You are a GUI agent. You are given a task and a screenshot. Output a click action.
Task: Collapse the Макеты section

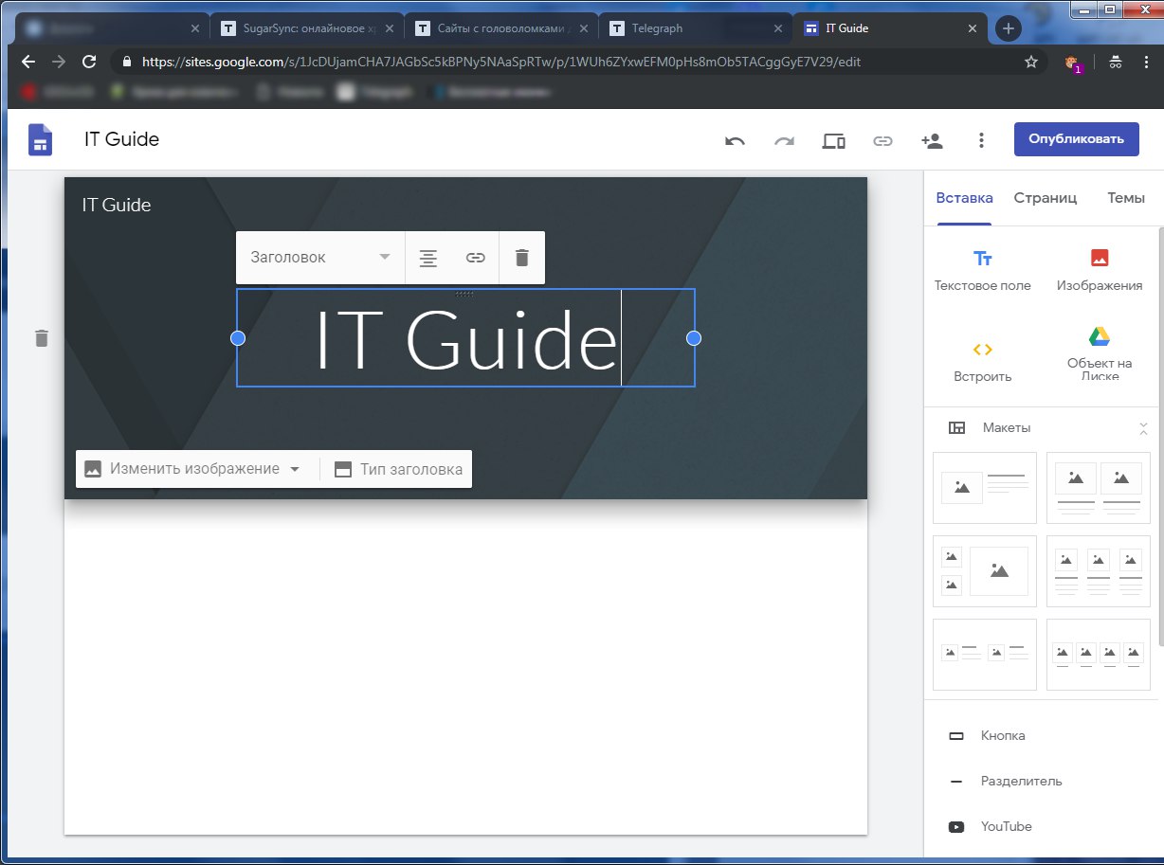pos(1143,428)
